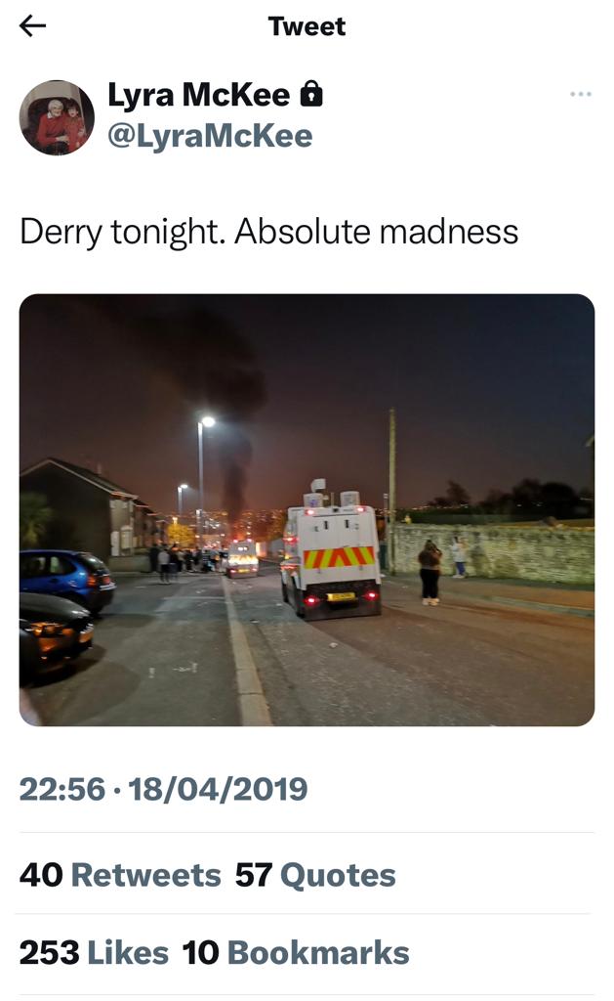Go back using the left arrow

32,25
